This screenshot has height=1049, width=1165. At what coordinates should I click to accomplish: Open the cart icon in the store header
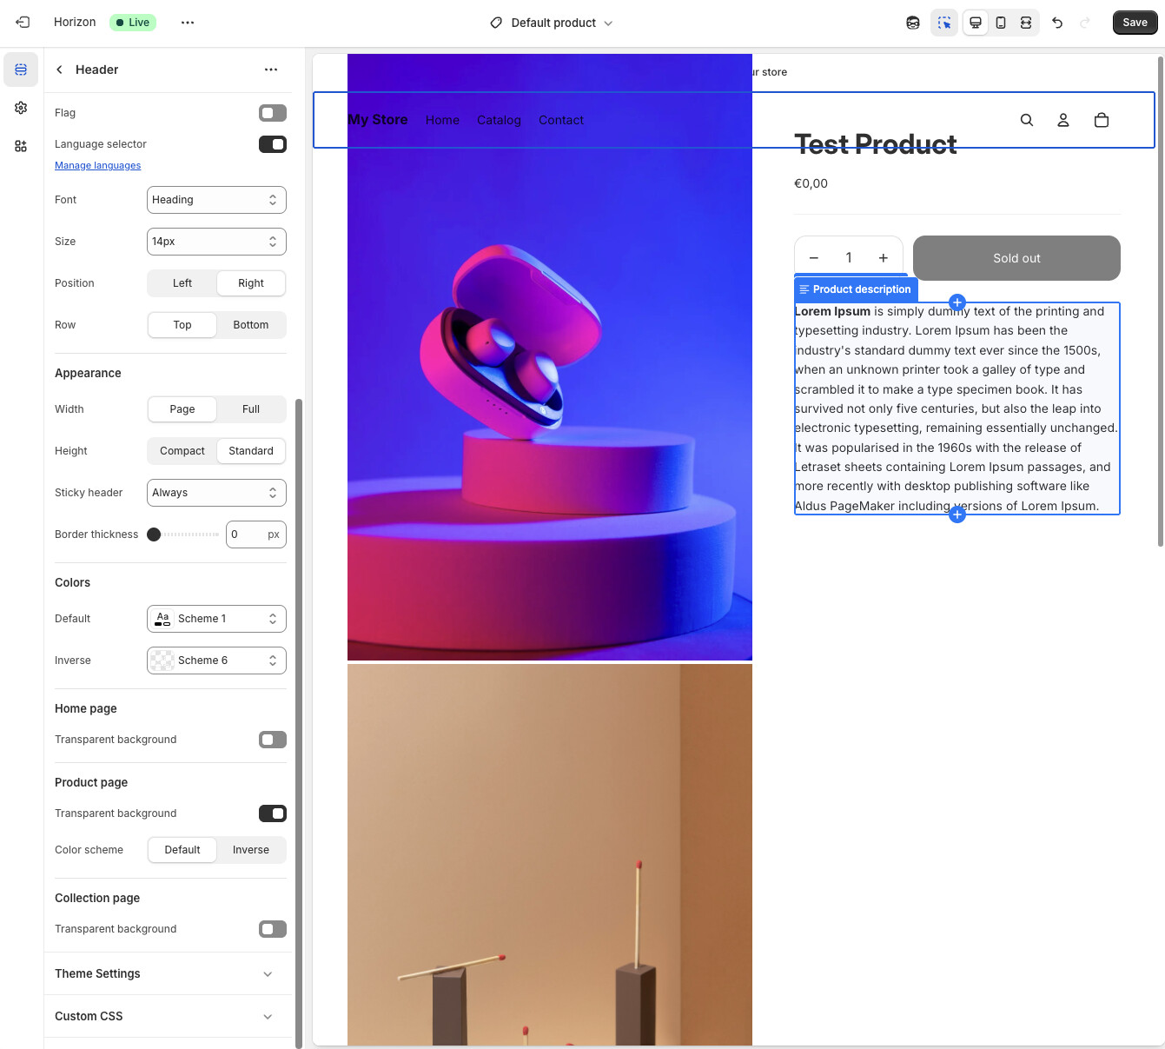pos(1102,120)
